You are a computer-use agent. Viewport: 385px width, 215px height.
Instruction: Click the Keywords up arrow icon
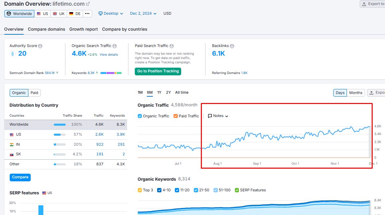(x=97, y=73)
